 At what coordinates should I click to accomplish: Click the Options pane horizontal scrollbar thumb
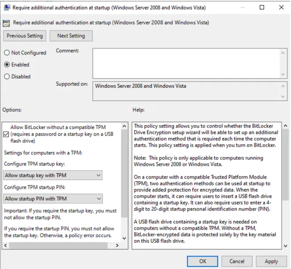(x=58, y=246)
